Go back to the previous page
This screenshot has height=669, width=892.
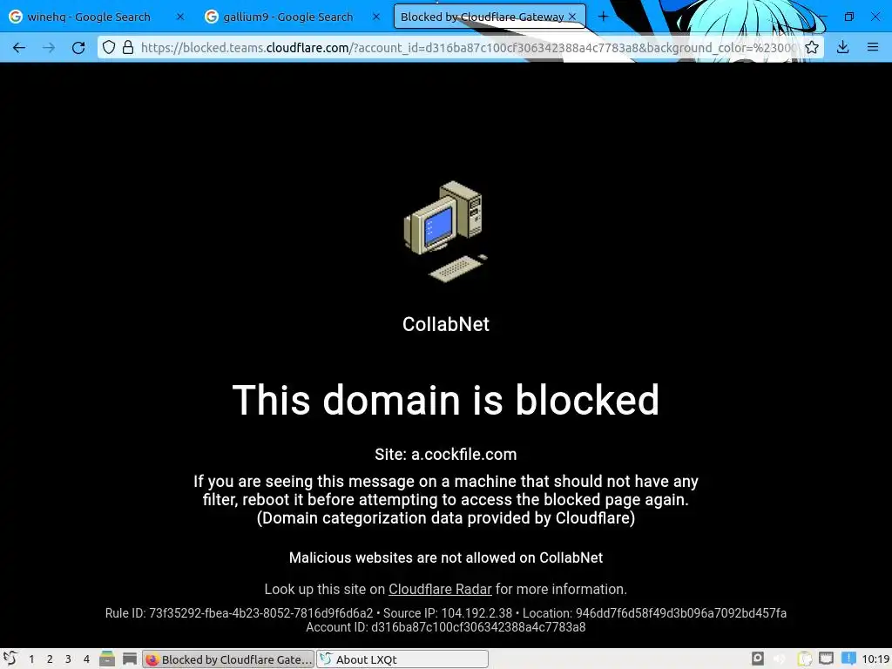(x=19, y=48)
